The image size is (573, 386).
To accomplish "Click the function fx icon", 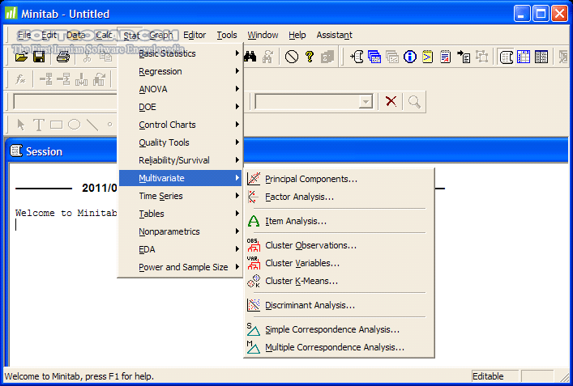I will click(x=21, y=78).
